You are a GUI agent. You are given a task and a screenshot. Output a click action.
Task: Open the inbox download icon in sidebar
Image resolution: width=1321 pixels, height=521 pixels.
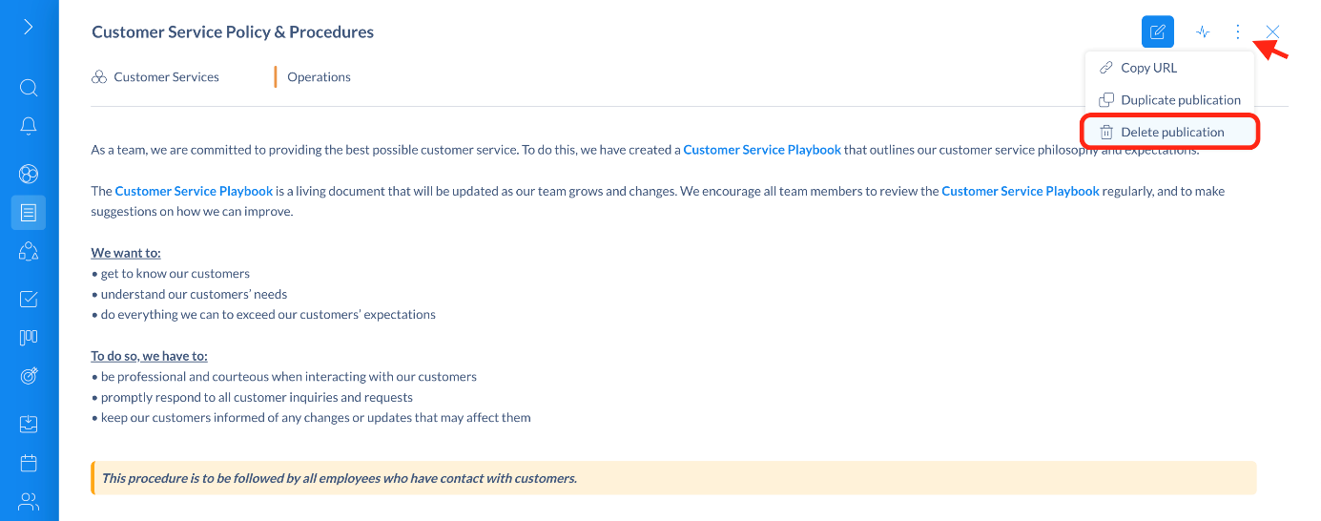click(29, 425)
